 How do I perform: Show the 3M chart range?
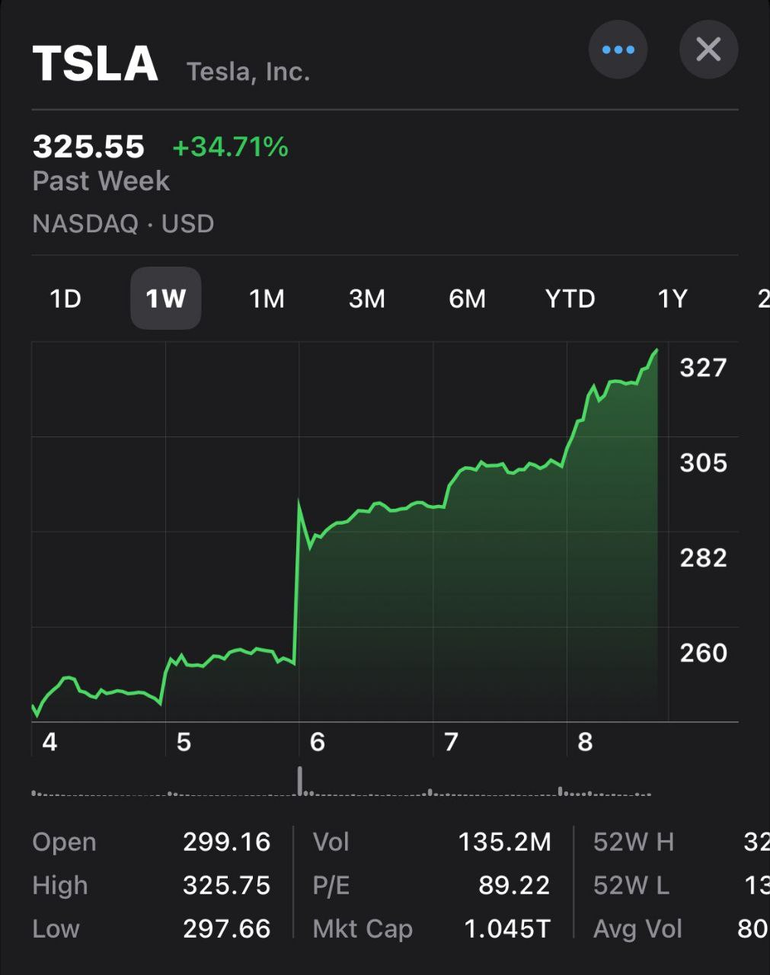click(x=366, y=299)
